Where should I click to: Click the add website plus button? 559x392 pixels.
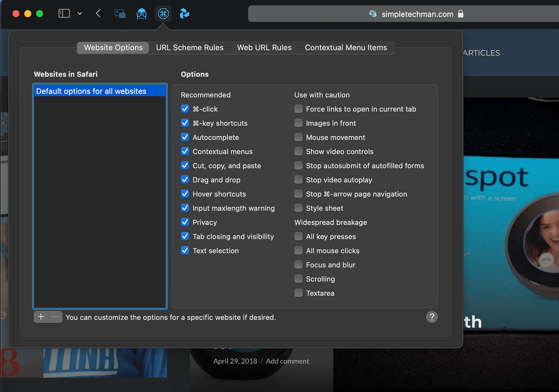coord(40,317)
